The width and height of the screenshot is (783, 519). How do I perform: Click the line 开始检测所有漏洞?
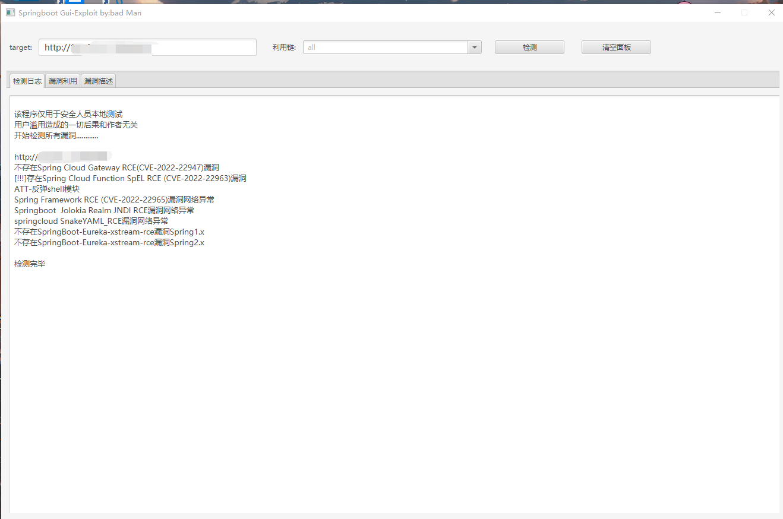56,135
